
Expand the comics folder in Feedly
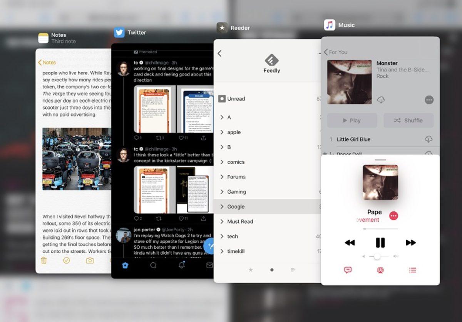(222, 162)
